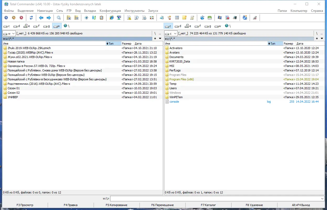This screenshot has height=210, width=327.
Task: Click the green disk drive toolbar icon
Action: (210, 18)
